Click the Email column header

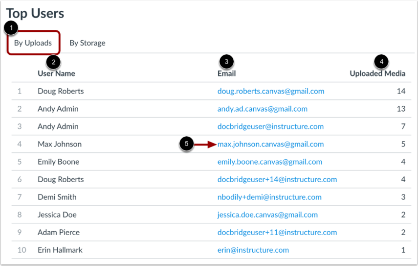226,73
